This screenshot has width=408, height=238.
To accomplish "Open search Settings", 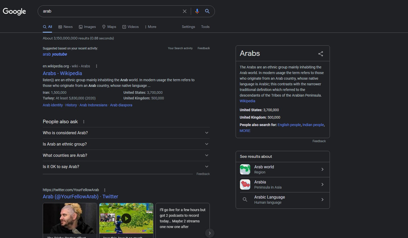I will pos(189,27).
